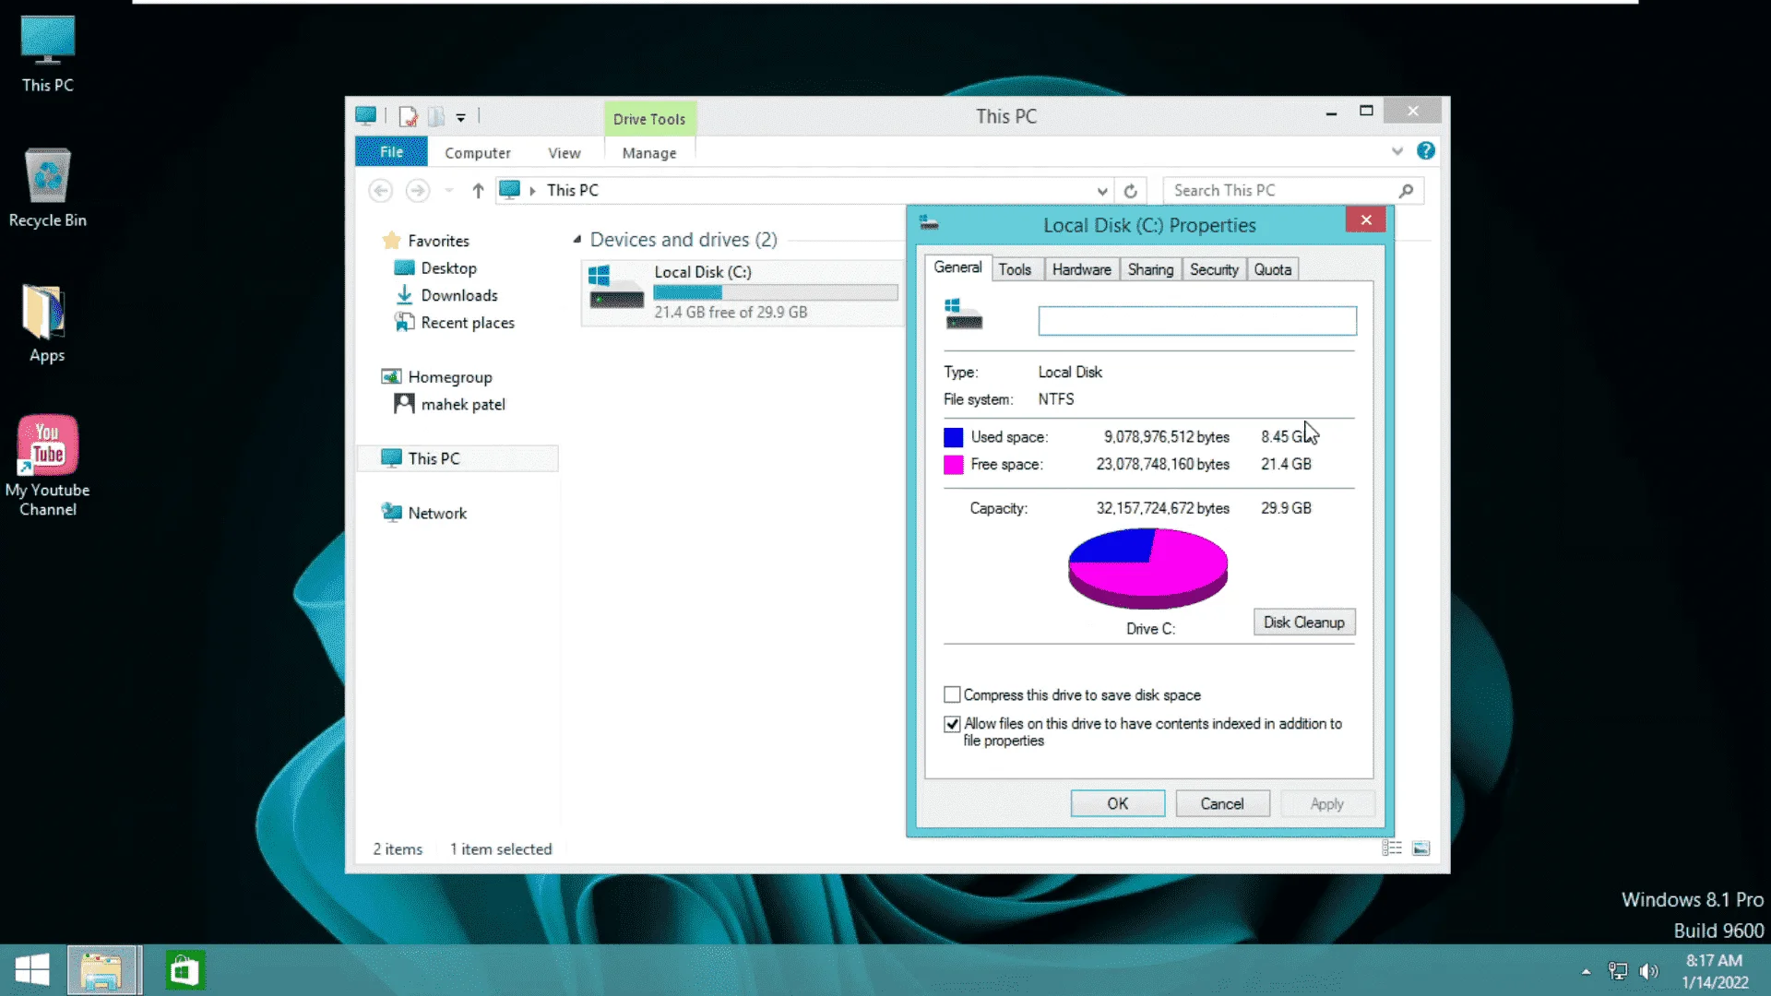1771x996 pixels.
Task: Switch to large icons view icon
Action: tap(1420, 848)
